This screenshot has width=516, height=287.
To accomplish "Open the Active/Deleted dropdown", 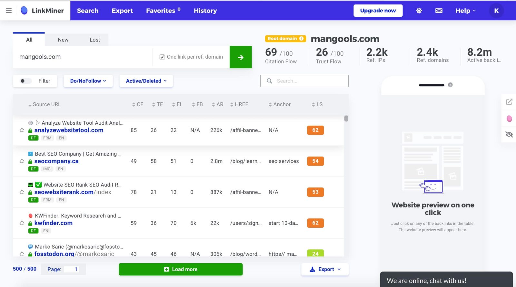I will [x=146, y=81].
